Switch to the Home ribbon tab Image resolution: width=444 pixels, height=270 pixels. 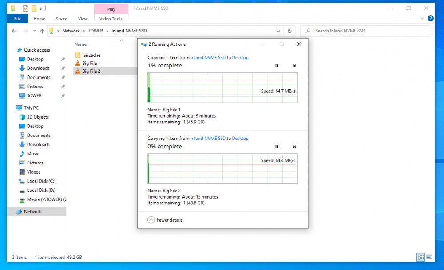click(39, 19)
